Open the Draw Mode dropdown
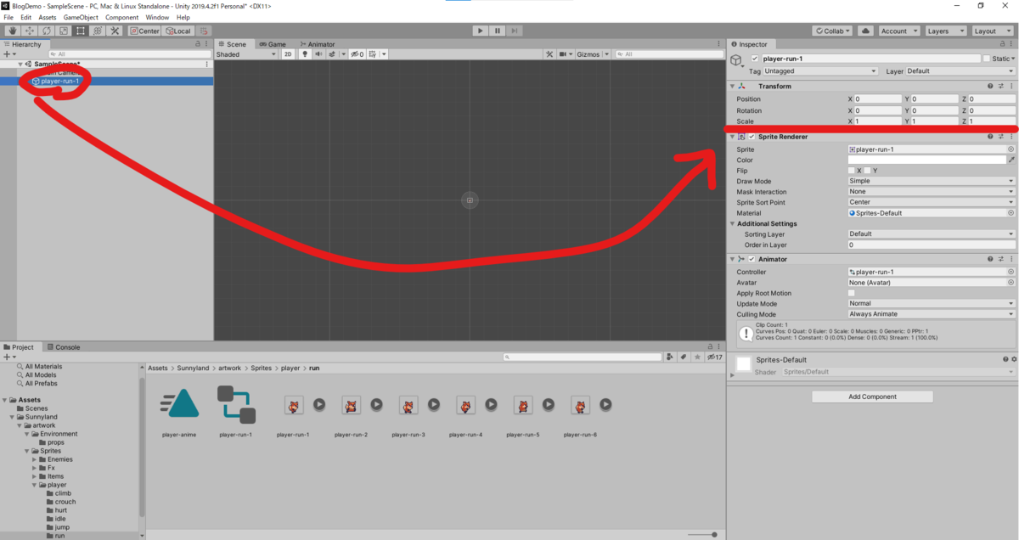This screenshot has height=540, width=1019. click(932, 181)
